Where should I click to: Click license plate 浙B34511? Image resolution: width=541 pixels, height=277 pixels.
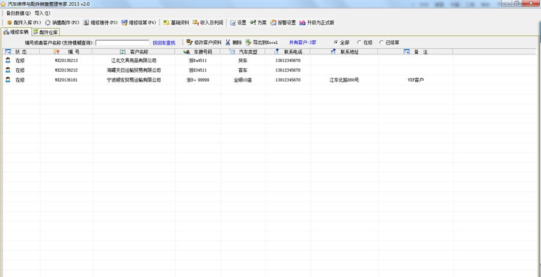point(198,70)
